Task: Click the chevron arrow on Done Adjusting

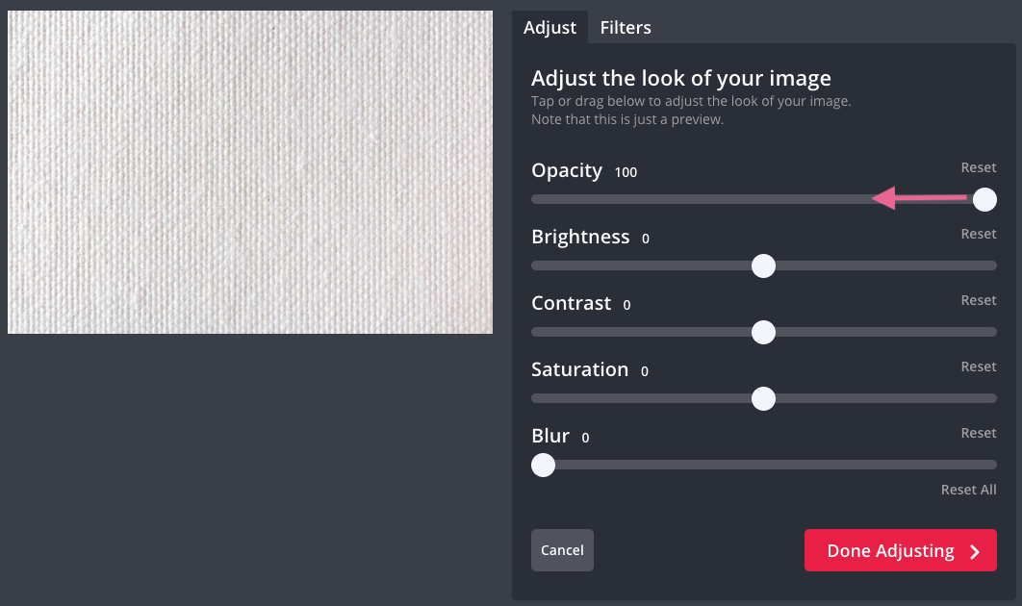Action: [975, 551]
